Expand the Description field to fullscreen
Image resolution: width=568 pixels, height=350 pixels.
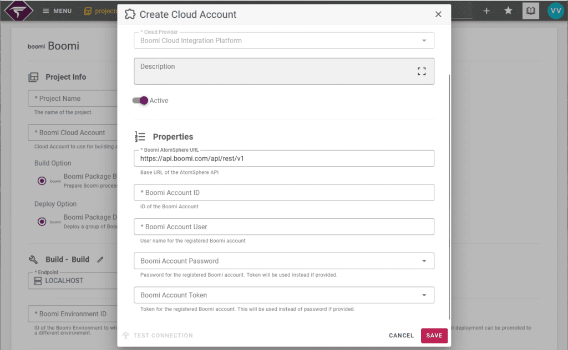pyautogui.click(x=422, y=71)
